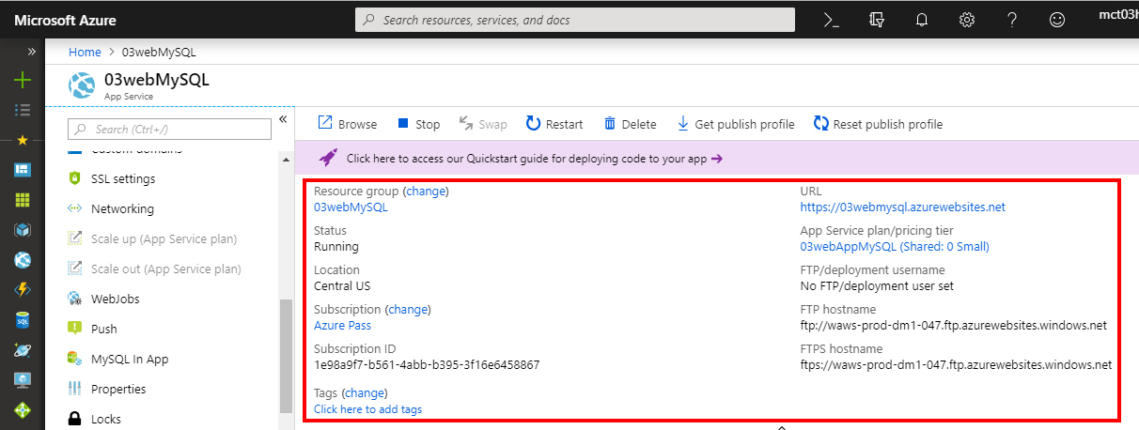
Task: Open the site URL 03webmysql.azurewebsites.net
Action: tap(903, 207)
